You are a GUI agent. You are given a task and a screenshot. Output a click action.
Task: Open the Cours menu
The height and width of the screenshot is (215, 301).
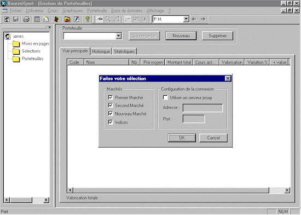tap(53, 10)
